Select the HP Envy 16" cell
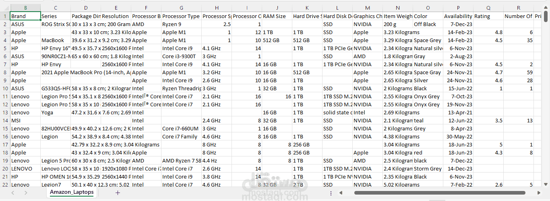This screenshot has height=201, width=550. point(56,49)
